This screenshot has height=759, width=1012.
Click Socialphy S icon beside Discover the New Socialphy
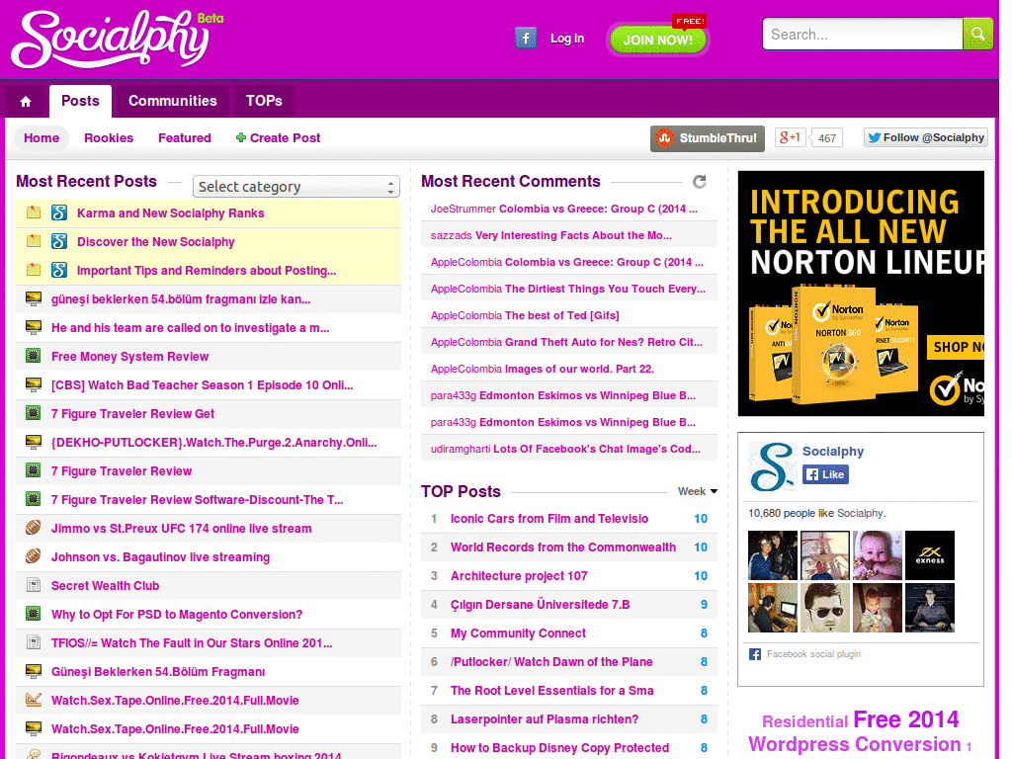point(59,241)
